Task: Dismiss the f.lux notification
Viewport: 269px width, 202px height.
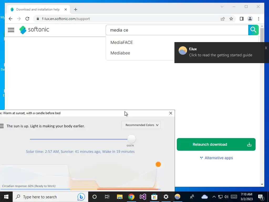Action: coord(266,48)
